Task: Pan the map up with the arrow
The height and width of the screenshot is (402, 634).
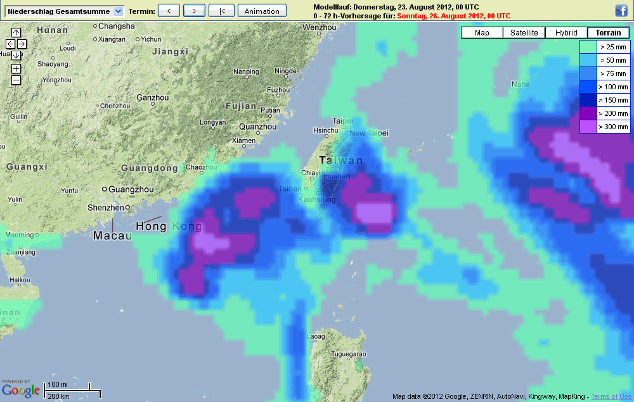Action: point(16,32)
